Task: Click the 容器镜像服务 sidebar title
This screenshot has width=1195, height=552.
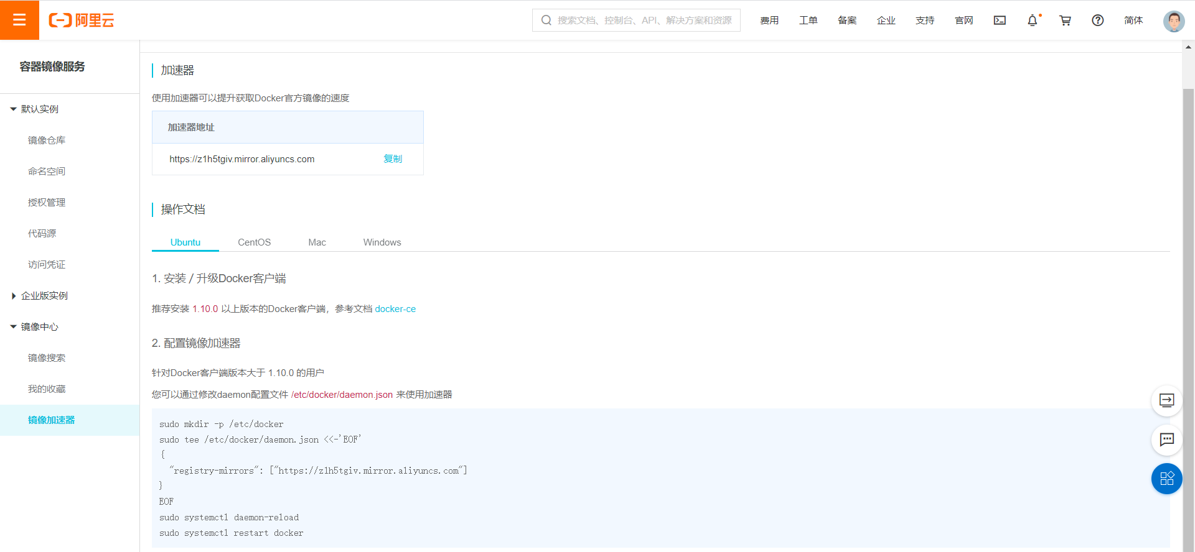Action: tap(52, 67)
